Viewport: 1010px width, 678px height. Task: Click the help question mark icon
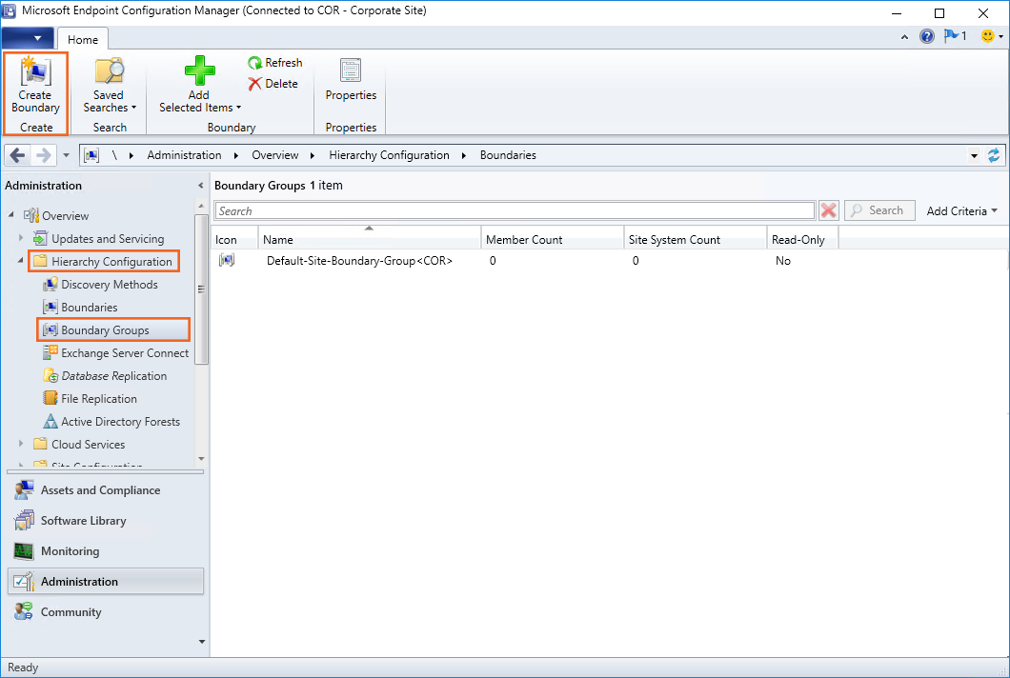tap(926, 37)
